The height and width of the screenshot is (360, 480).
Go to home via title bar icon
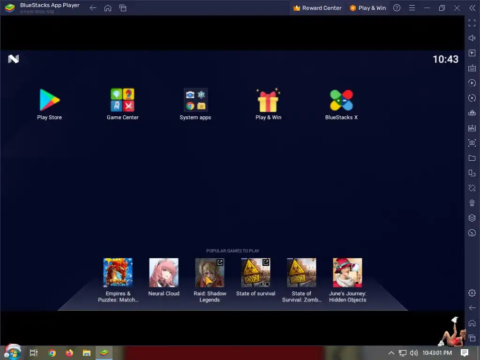click(x=108, y=8)
